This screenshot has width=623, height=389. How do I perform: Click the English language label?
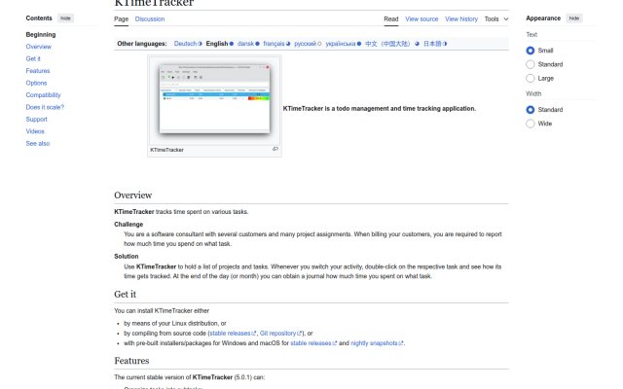point(217,44)
